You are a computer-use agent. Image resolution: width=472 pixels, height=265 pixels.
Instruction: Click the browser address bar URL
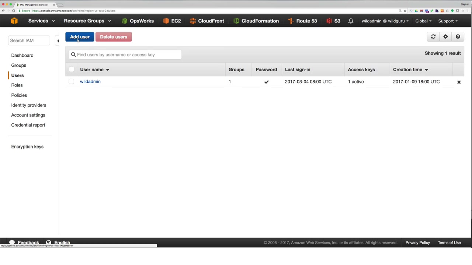74,11
